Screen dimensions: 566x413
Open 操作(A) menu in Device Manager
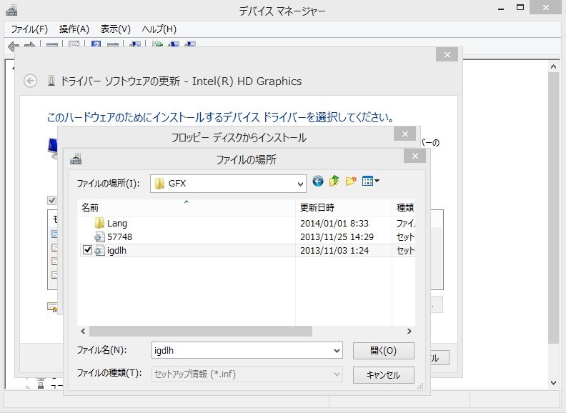click(74, 29)
